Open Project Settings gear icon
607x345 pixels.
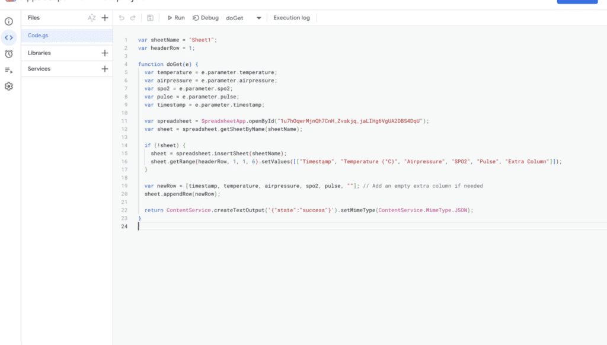tap(9, 87)
